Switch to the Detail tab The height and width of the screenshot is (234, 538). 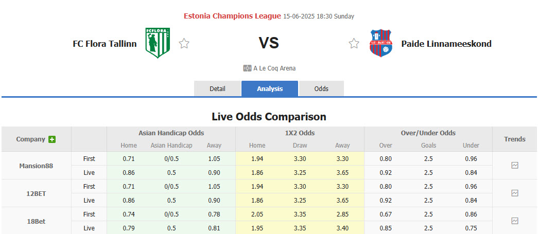[217, 88]
